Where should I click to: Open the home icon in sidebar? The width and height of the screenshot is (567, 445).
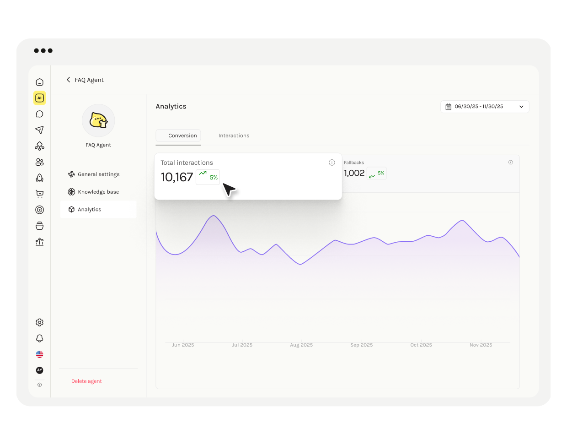click(40, 82)
